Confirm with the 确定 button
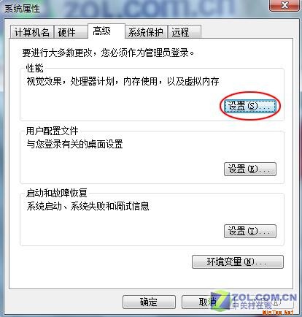The image size is (302, 317). pyautogui.click(x=149, y=302)
